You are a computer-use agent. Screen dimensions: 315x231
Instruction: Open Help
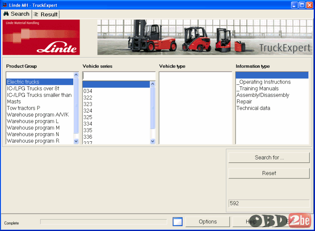tap(251, 222)
